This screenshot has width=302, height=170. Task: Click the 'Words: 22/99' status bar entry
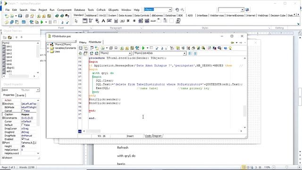pyautogui.click(x=27, y=167)
